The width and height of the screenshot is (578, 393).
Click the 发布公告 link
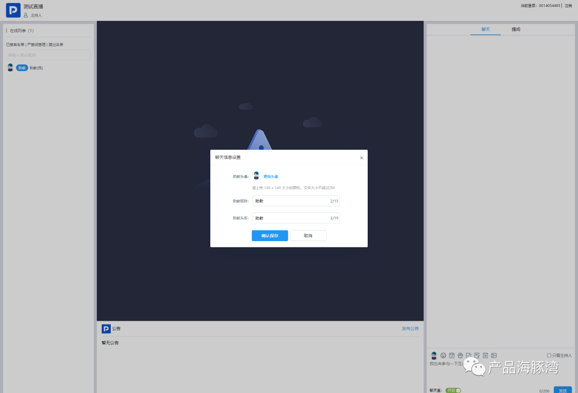click(x=410, y=328)
